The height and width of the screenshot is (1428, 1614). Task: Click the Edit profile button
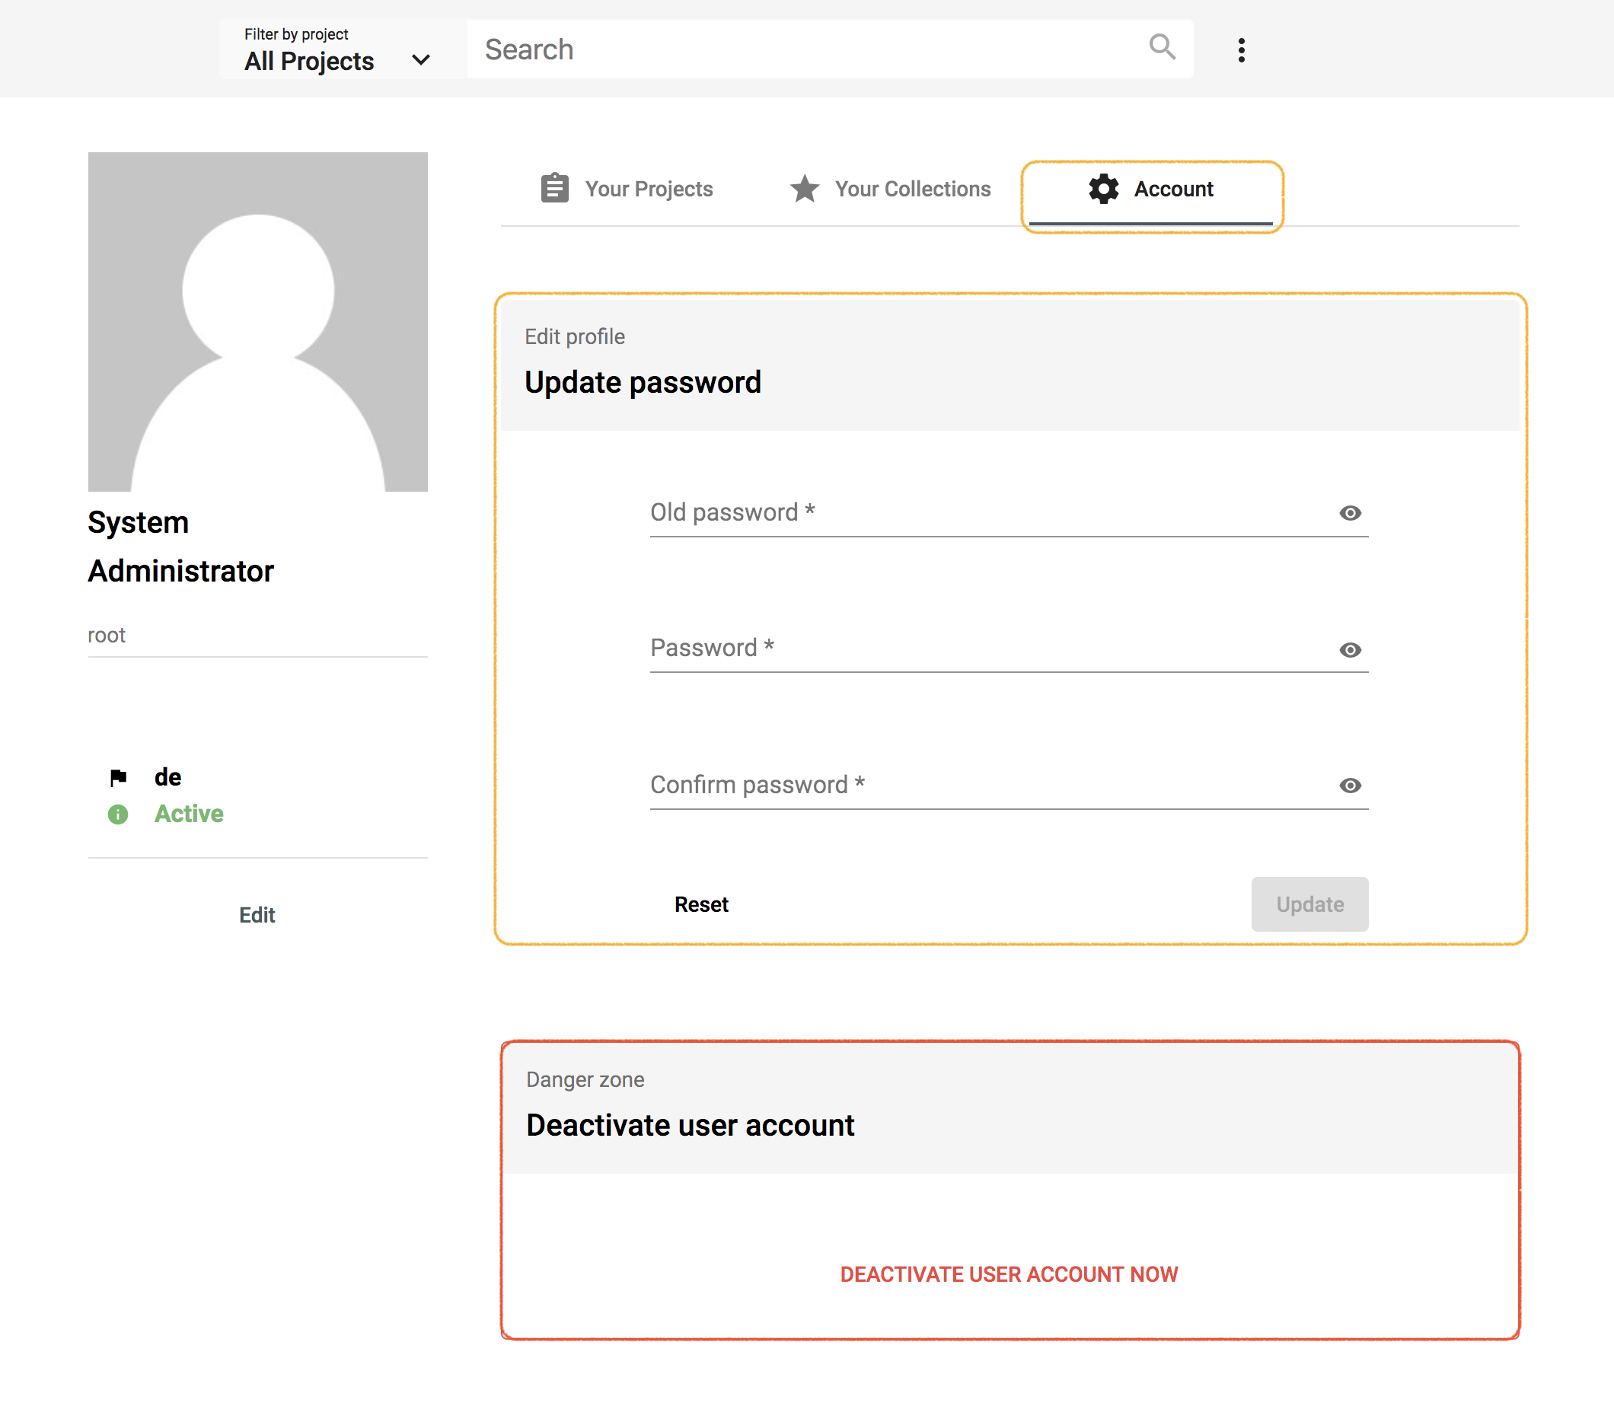tap(257, 915)
